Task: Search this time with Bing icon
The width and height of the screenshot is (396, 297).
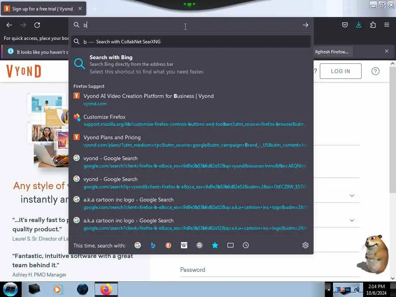Action: coord(153,245)
